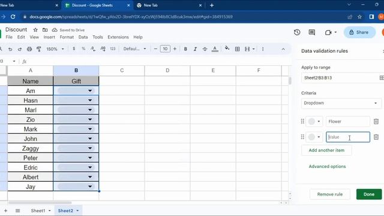Screen dimensions: 384x216
Task: Print the spreadsheet via printer icon
Action: coord(29,49)
